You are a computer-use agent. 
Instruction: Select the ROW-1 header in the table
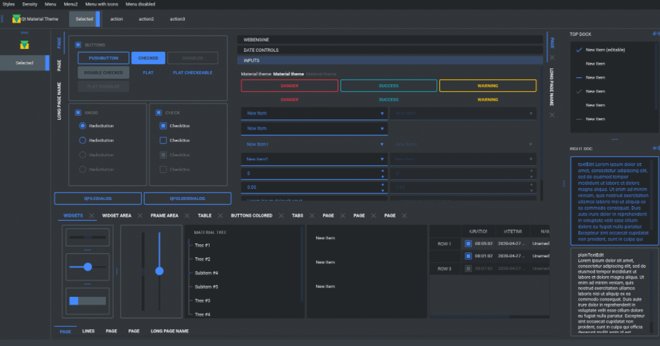444,244
